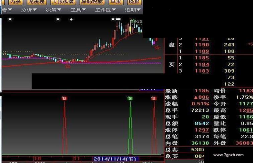Click the earlier red B buy-signal marker
This screenshot has width=253, height=163.
pos(64,98)
